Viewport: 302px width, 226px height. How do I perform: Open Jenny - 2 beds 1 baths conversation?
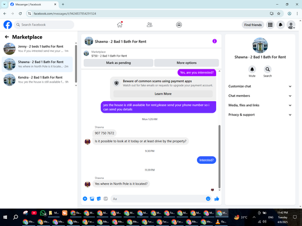pos(37,49)
